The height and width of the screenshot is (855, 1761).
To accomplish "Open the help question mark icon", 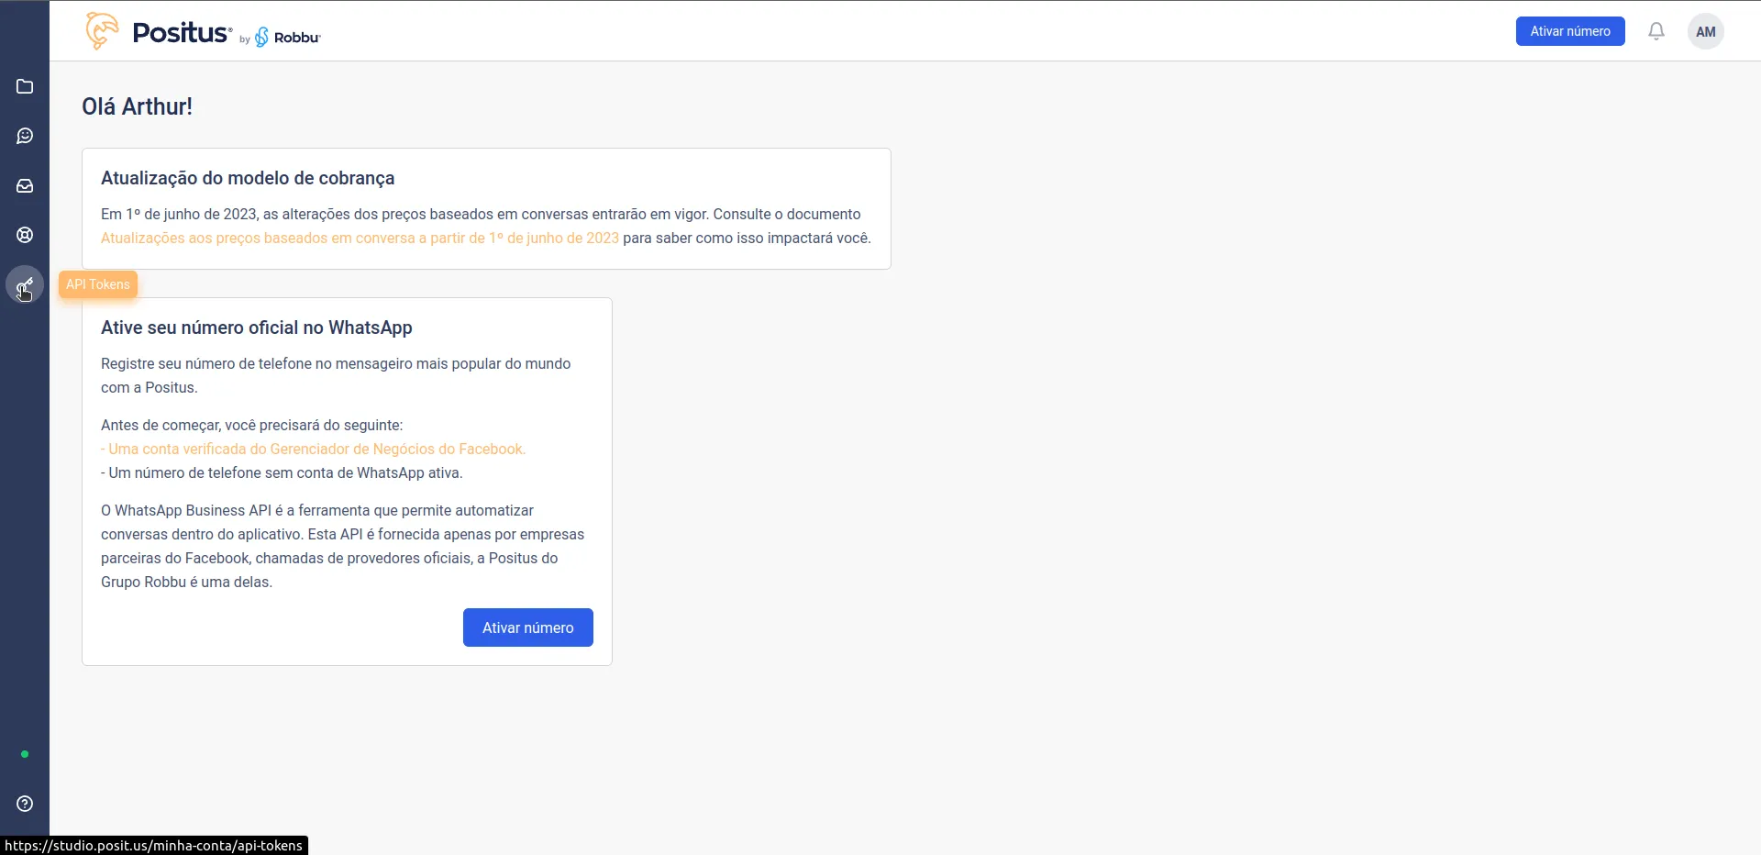I will click(x=25, y=804).
